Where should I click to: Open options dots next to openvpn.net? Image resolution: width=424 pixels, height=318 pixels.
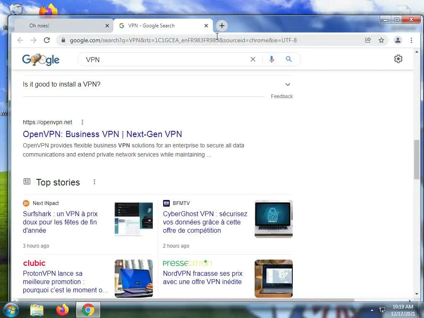coord(82,122)
